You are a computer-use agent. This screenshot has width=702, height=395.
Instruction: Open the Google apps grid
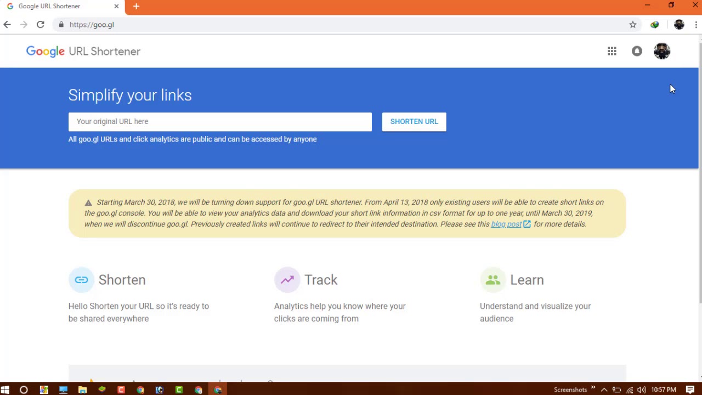click(612, 51)
